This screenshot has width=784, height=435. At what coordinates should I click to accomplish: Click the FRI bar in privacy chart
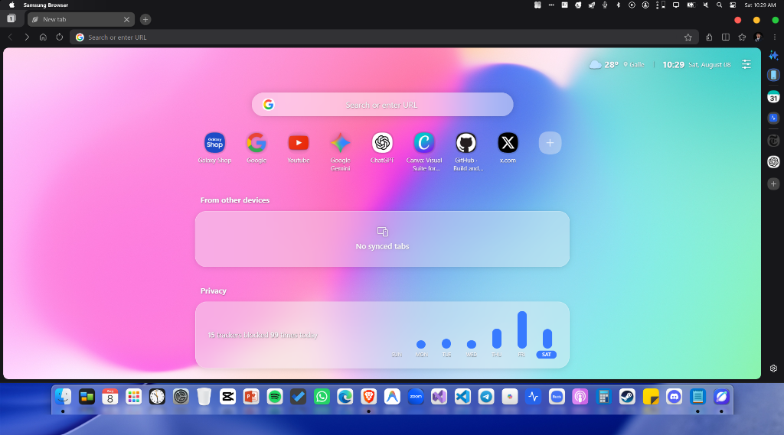pyautogui.click(x=522, y=329)
